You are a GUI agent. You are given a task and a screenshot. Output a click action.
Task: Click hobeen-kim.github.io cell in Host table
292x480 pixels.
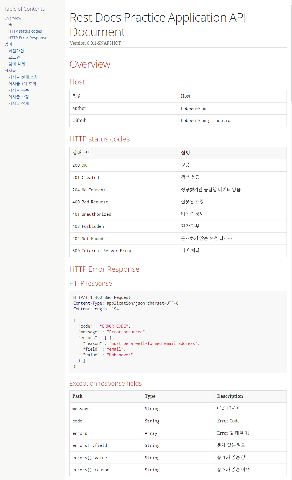206,121
